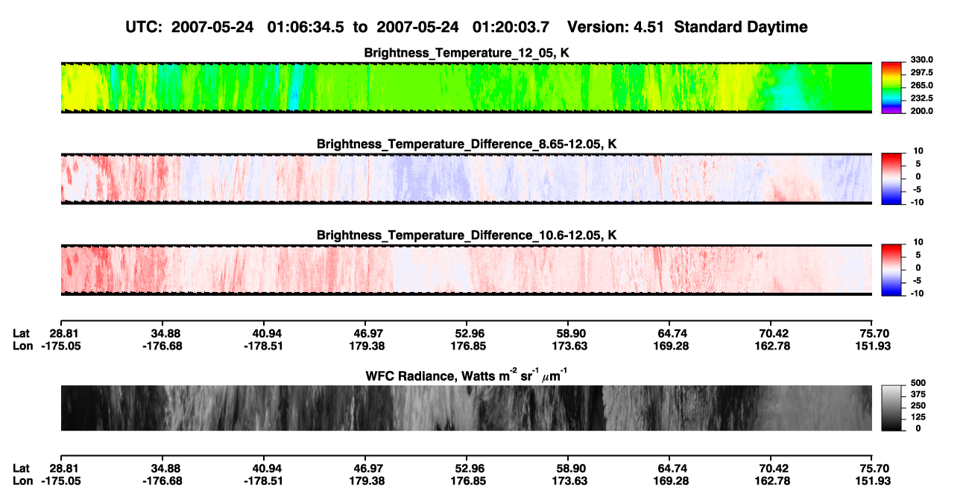Click latitude 58.90 under the WFC Radiance panel
This screenshot has width=969, height=497.
568,468
